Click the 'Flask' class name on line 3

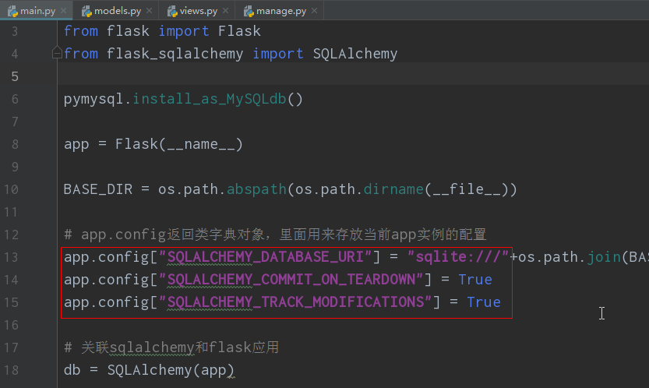point(239,31)
